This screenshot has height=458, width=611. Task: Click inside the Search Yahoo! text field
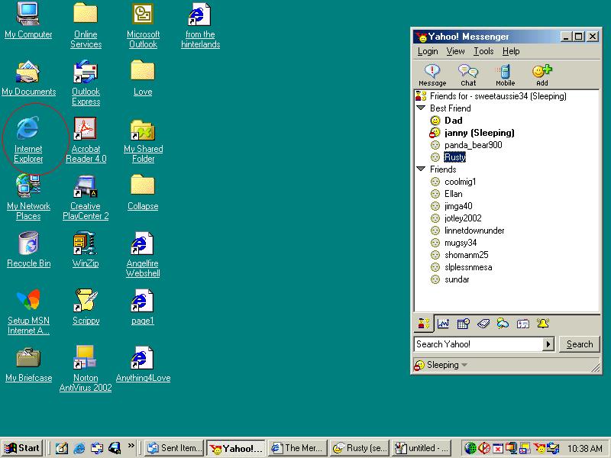coord(477,344)
